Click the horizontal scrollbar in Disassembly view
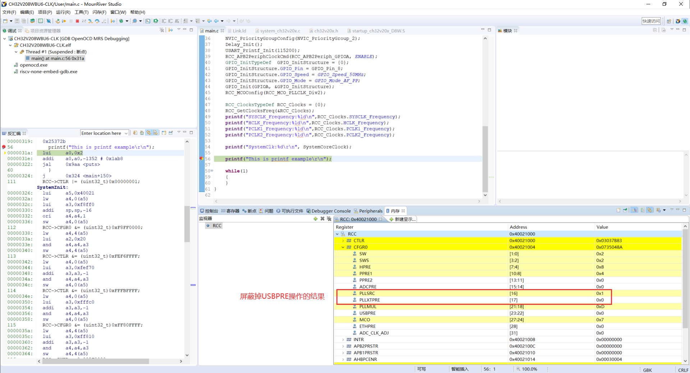 tap(96, 361)
